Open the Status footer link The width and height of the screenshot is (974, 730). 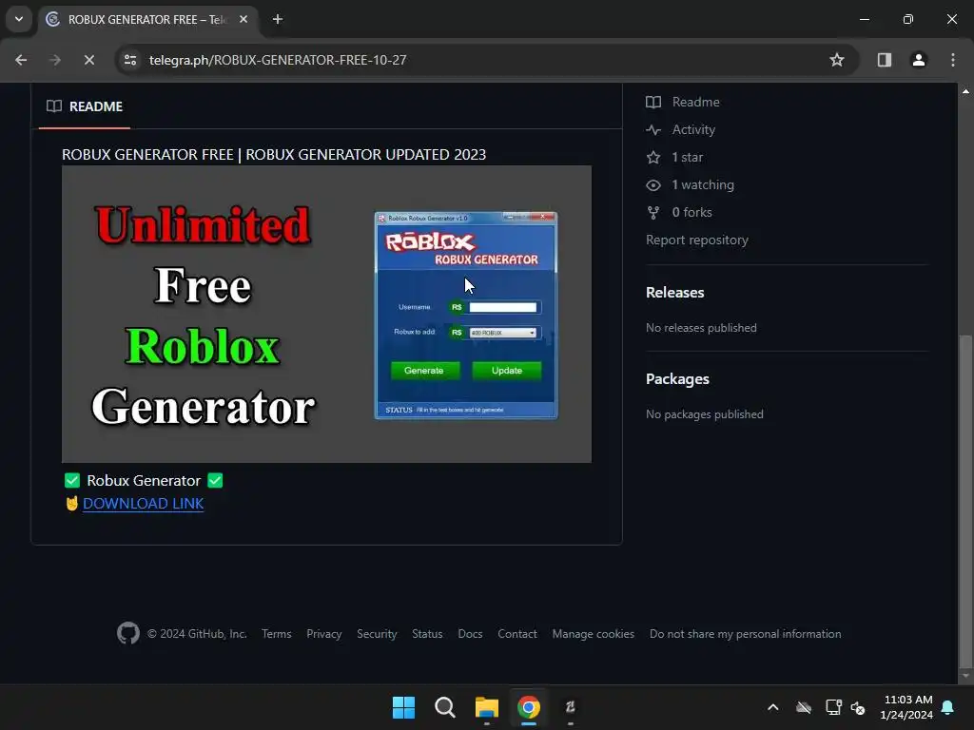[427, 634]
